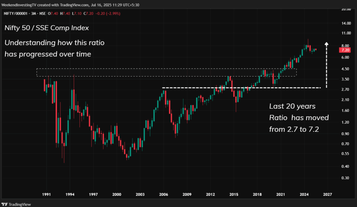Click the 3M interval label in legend
Screen dimensions: 357x207
point(33,14)
